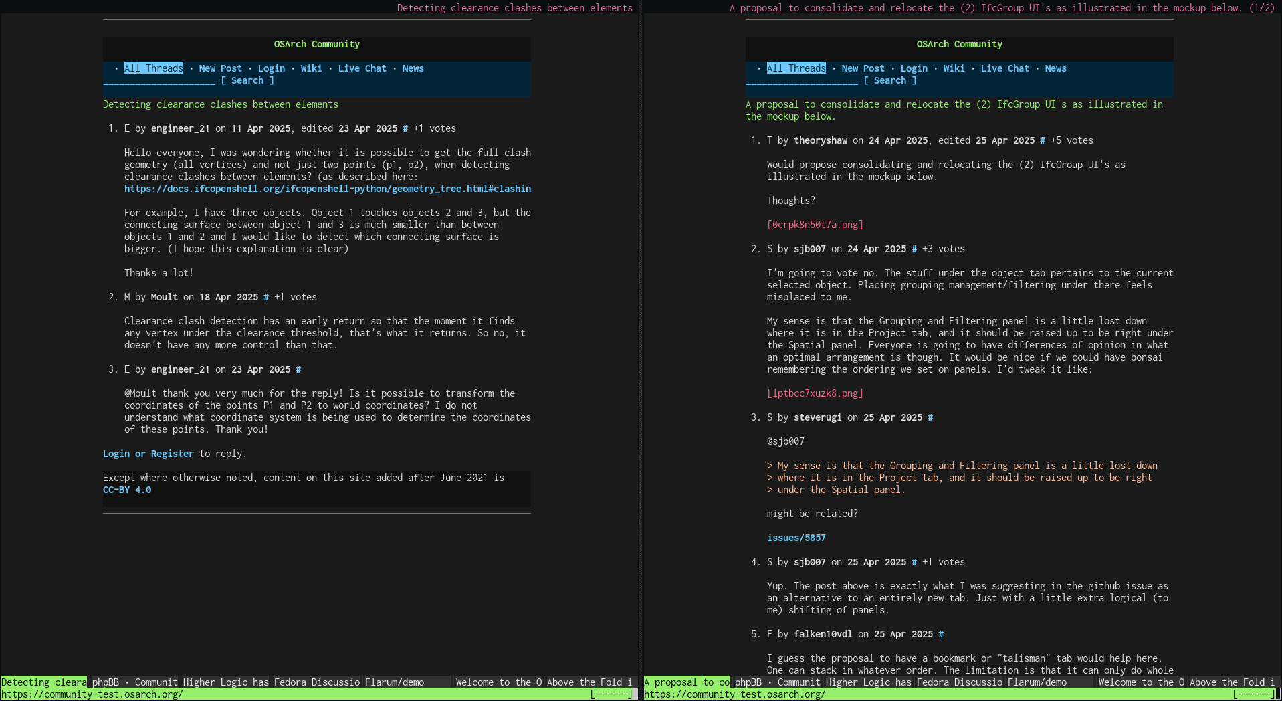
Task: Click the right pane status bar URL
Action: coord(735,694)
